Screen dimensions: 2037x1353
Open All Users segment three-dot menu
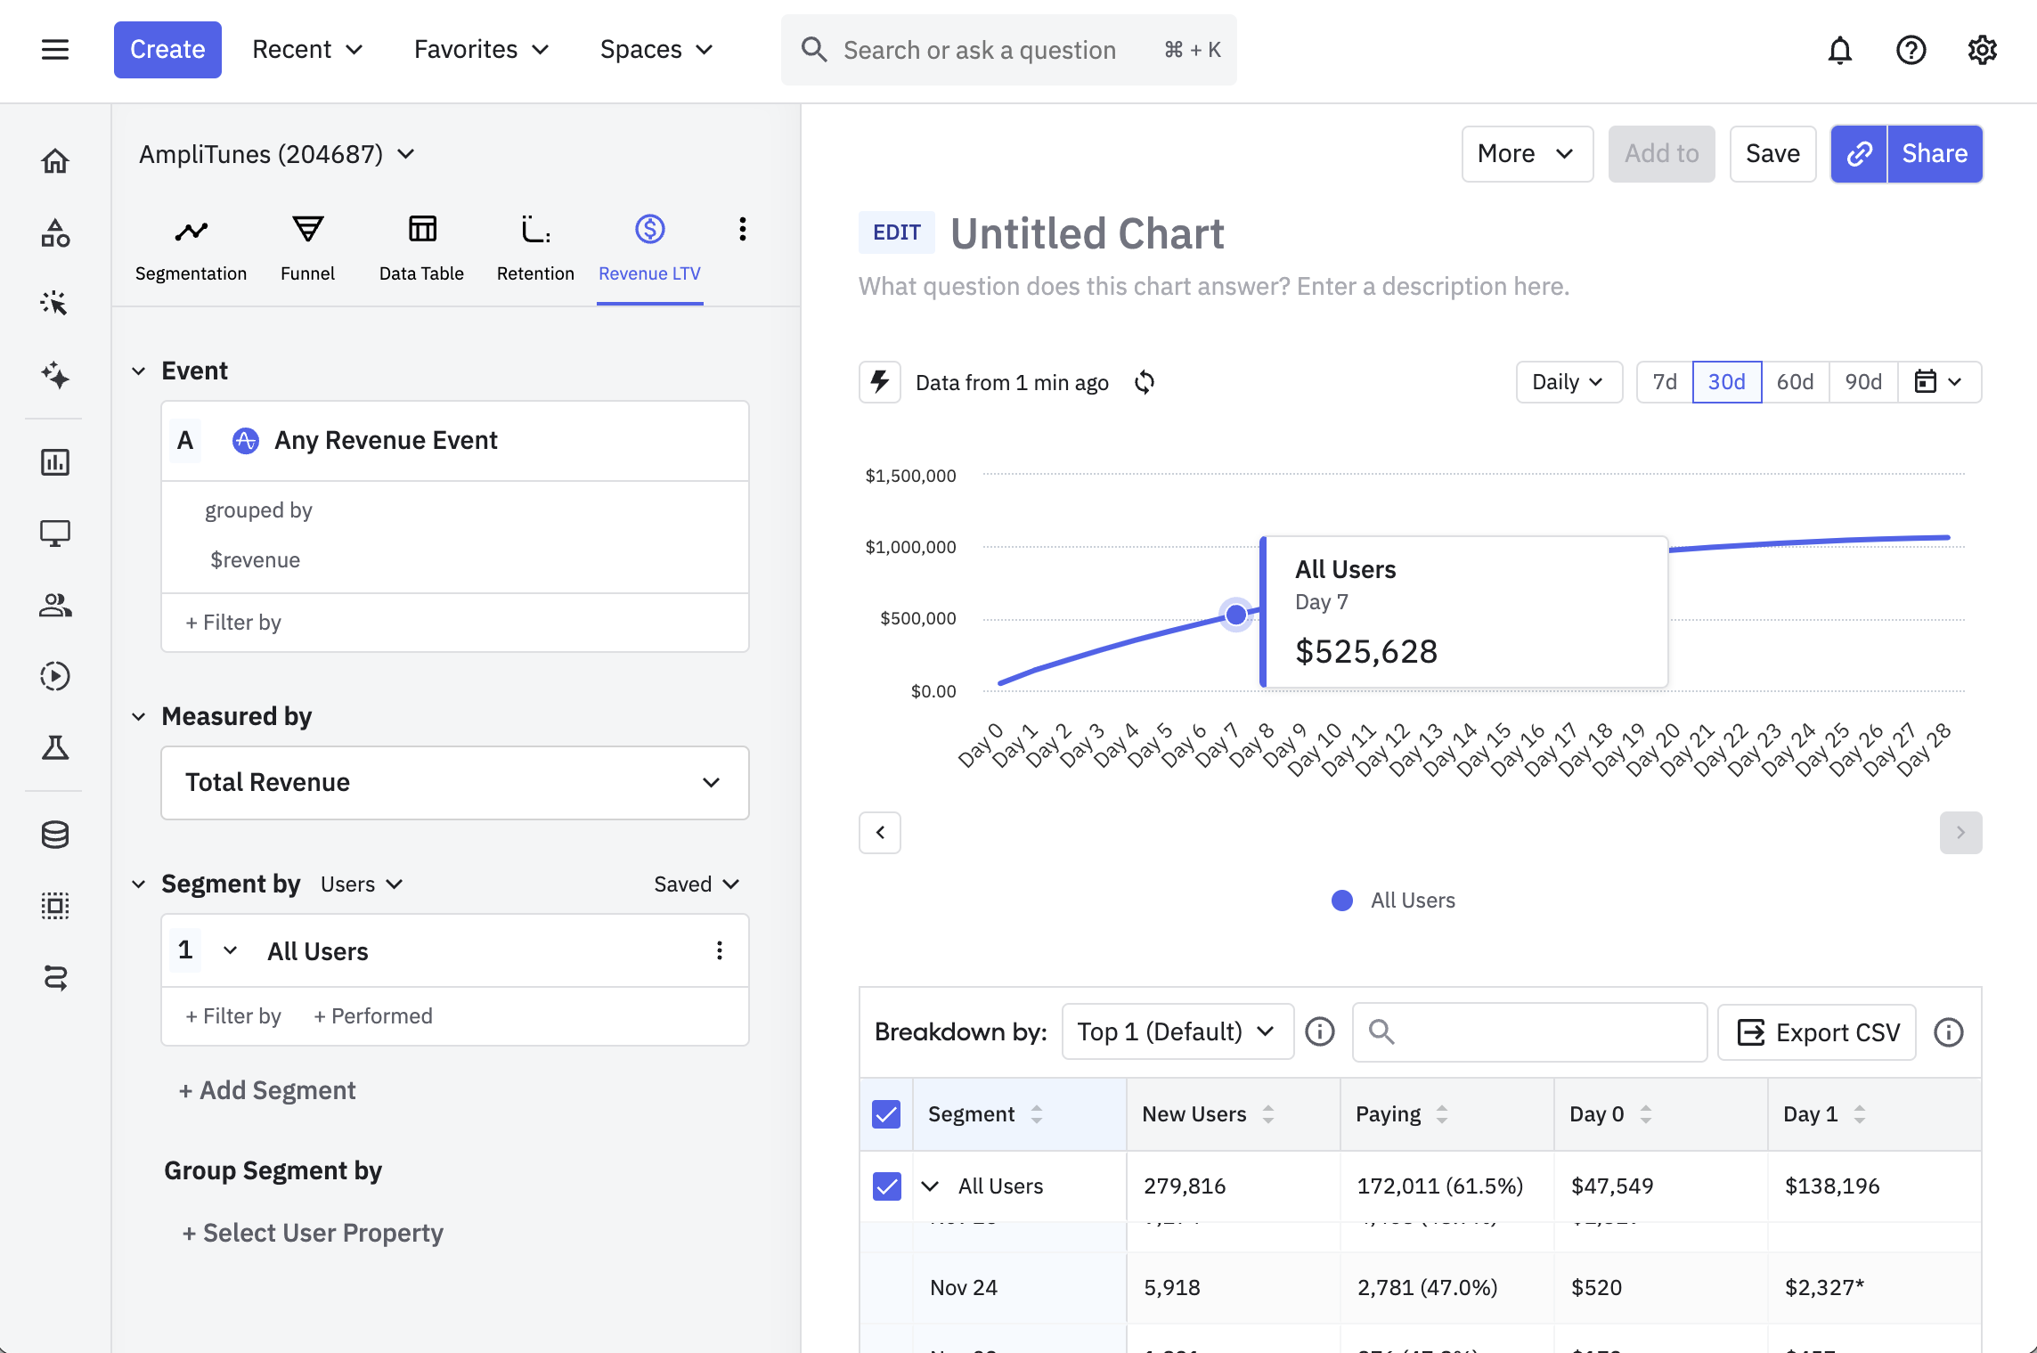tap(719, 950)
